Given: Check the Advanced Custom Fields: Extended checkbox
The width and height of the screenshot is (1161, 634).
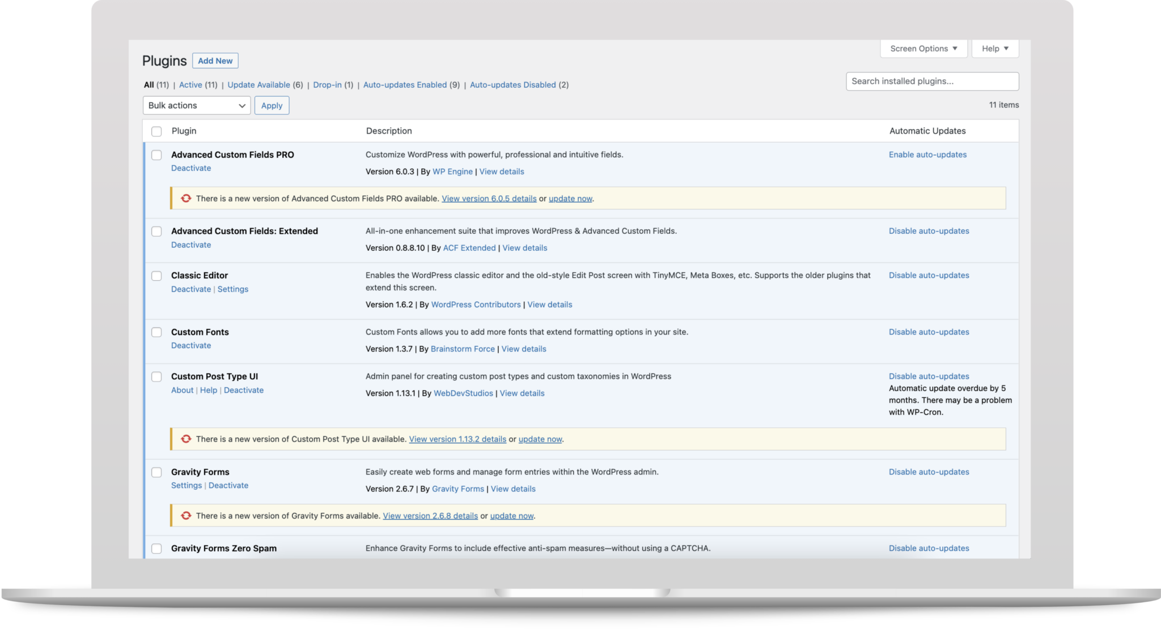Looking at the screenshot, I should pos(156,232).
